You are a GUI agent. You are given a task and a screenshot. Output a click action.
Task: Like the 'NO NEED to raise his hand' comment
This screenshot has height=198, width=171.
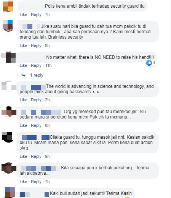[x=23, y=65]
